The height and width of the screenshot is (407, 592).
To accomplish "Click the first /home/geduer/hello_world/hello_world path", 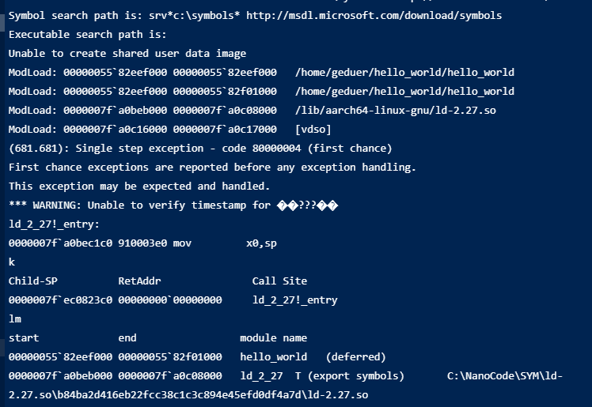I will point(404,73).
